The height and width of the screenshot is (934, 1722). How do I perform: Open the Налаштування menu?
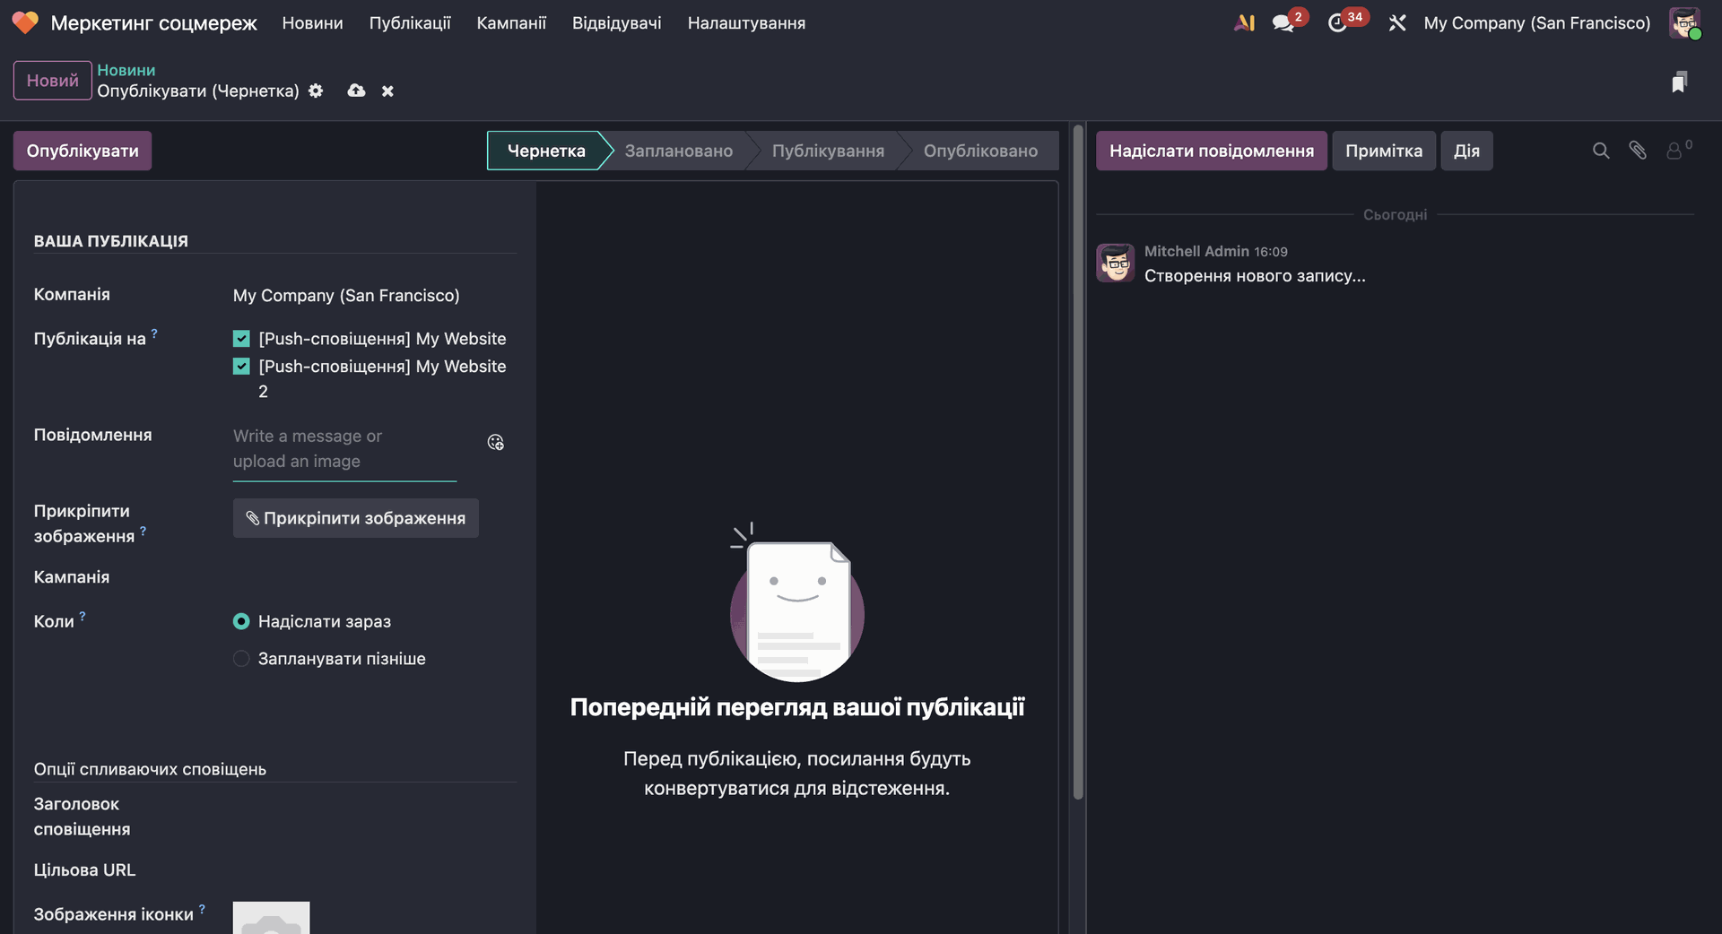click(x=746, y=23)
